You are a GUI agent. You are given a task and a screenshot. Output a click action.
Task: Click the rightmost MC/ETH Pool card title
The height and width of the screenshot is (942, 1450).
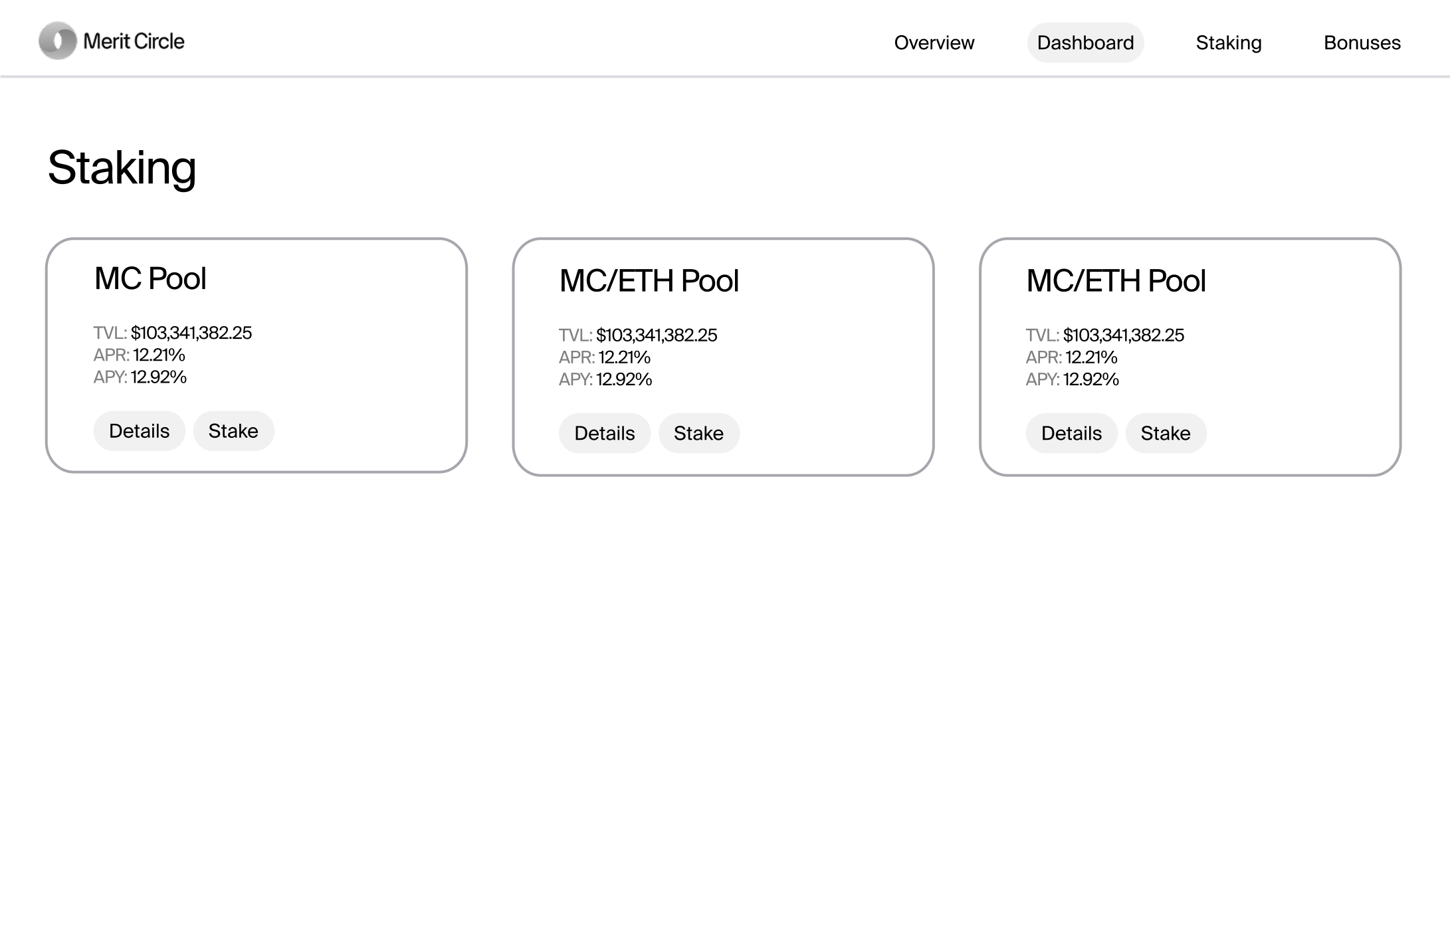pos(1116,281)
